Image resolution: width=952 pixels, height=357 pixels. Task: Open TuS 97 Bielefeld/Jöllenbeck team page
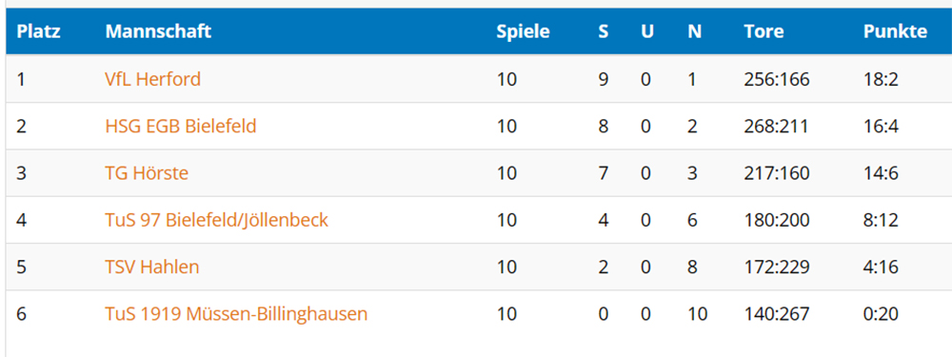[216, 220]
